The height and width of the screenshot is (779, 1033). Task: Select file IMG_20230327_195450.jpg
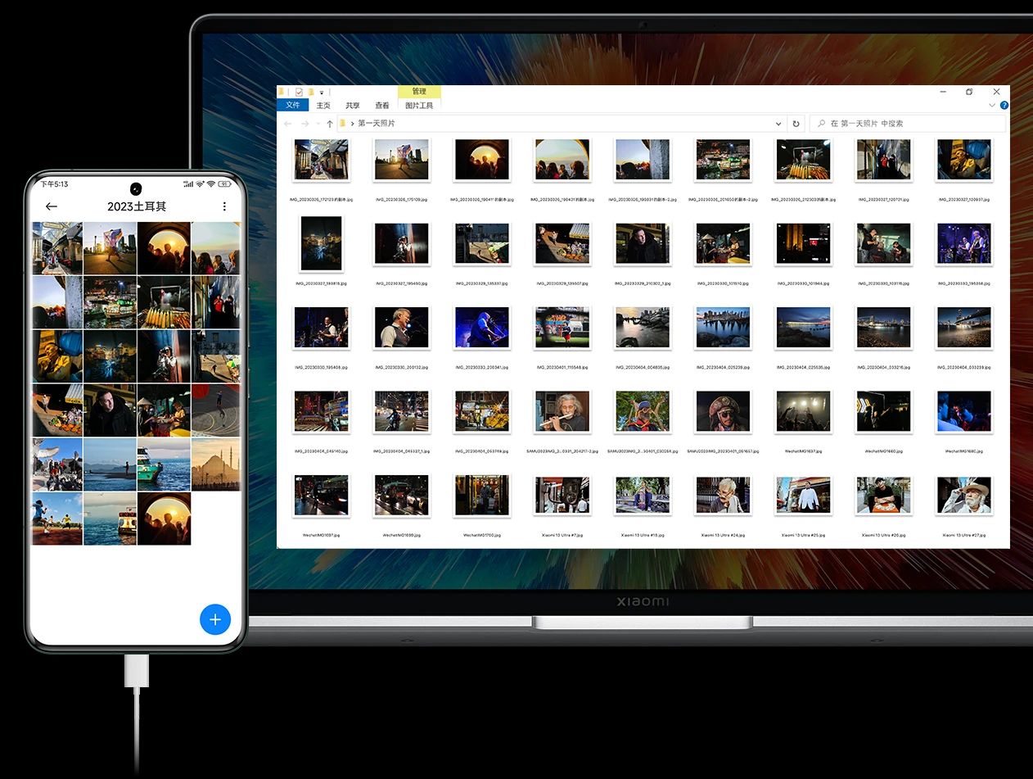401,243
